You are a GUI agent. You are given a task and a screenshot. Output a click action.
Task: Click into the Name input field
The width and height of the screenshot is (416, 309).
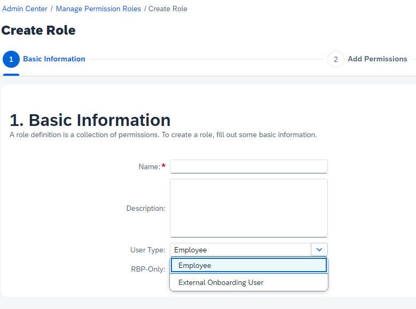tap(249, 167)
